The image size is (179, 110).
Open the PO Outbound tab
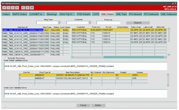pyautogui.click(x=151, y=14)
